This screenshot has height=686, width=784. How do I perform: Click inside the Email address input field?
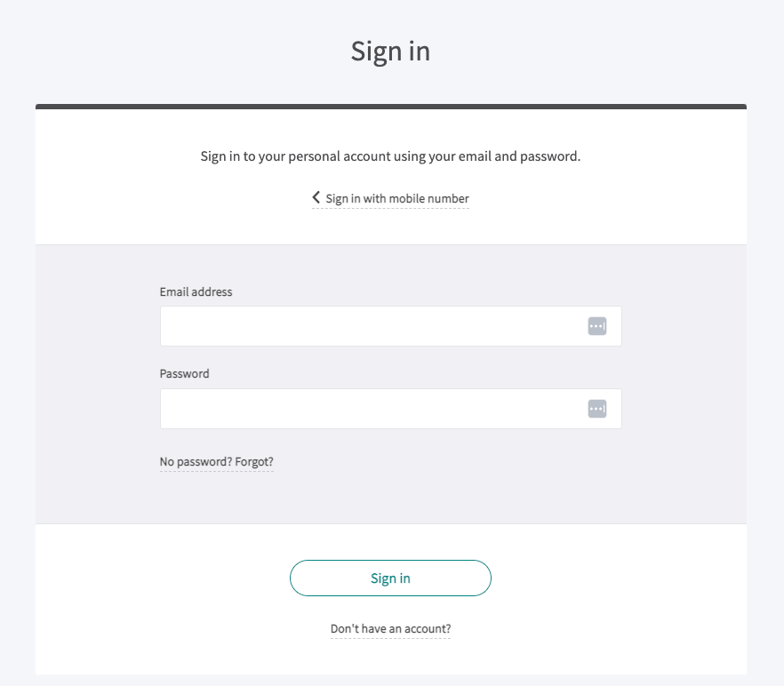tap(373, 326)
